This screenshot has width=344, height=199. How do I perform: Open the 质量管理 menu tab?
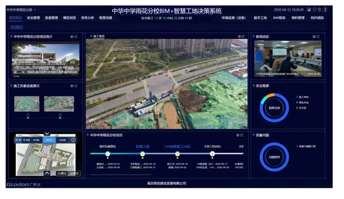tap(51, 18)
